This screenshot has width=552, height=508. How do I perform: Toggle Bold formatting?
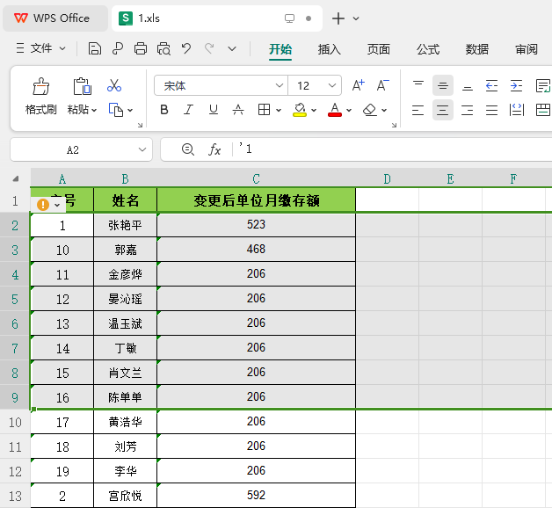tap(164, 110)
